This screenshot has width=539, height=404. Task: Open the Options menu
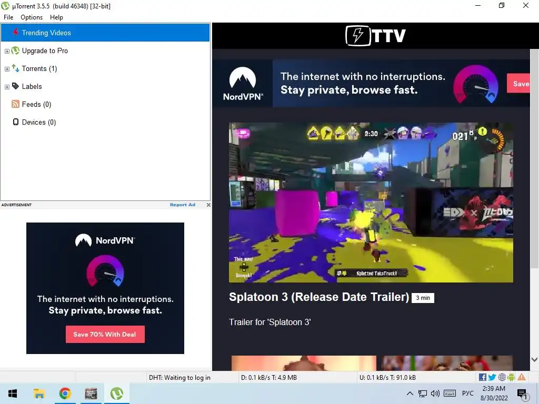tap(32, 17)
